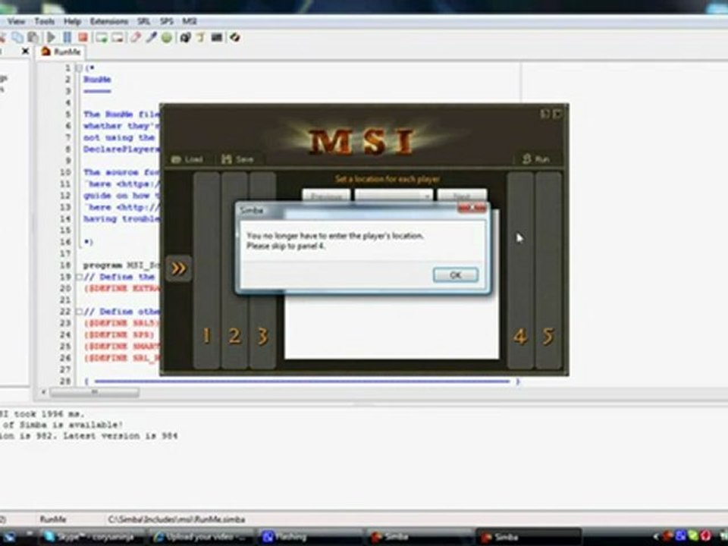Open MSI panel 2
This screenshot has width=728, height=546.
pyautogui.click(x=234, y=270)
